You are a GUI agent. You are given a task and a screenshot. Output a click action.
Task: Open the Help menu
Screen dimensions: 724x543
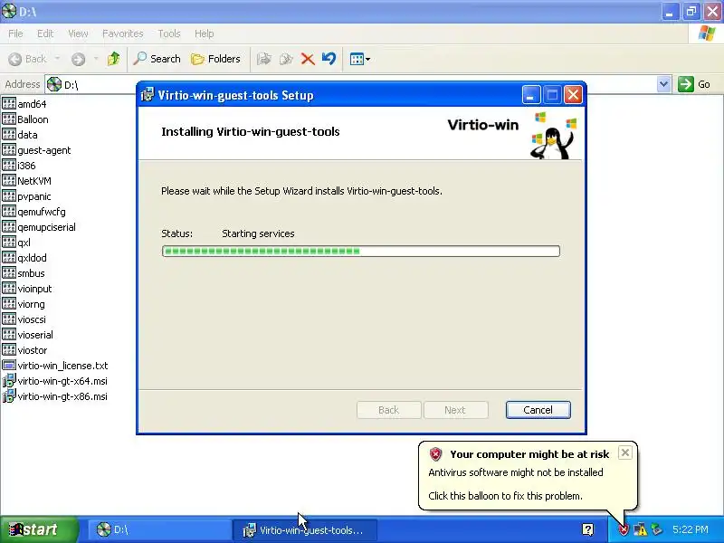click(x=204, y=33)
